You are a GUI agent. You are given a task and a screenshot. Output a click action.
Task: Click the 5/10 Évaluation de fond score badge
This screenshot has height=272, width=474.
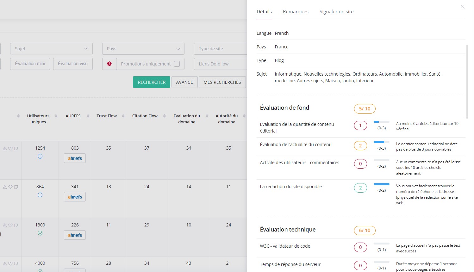pos(365,109)
